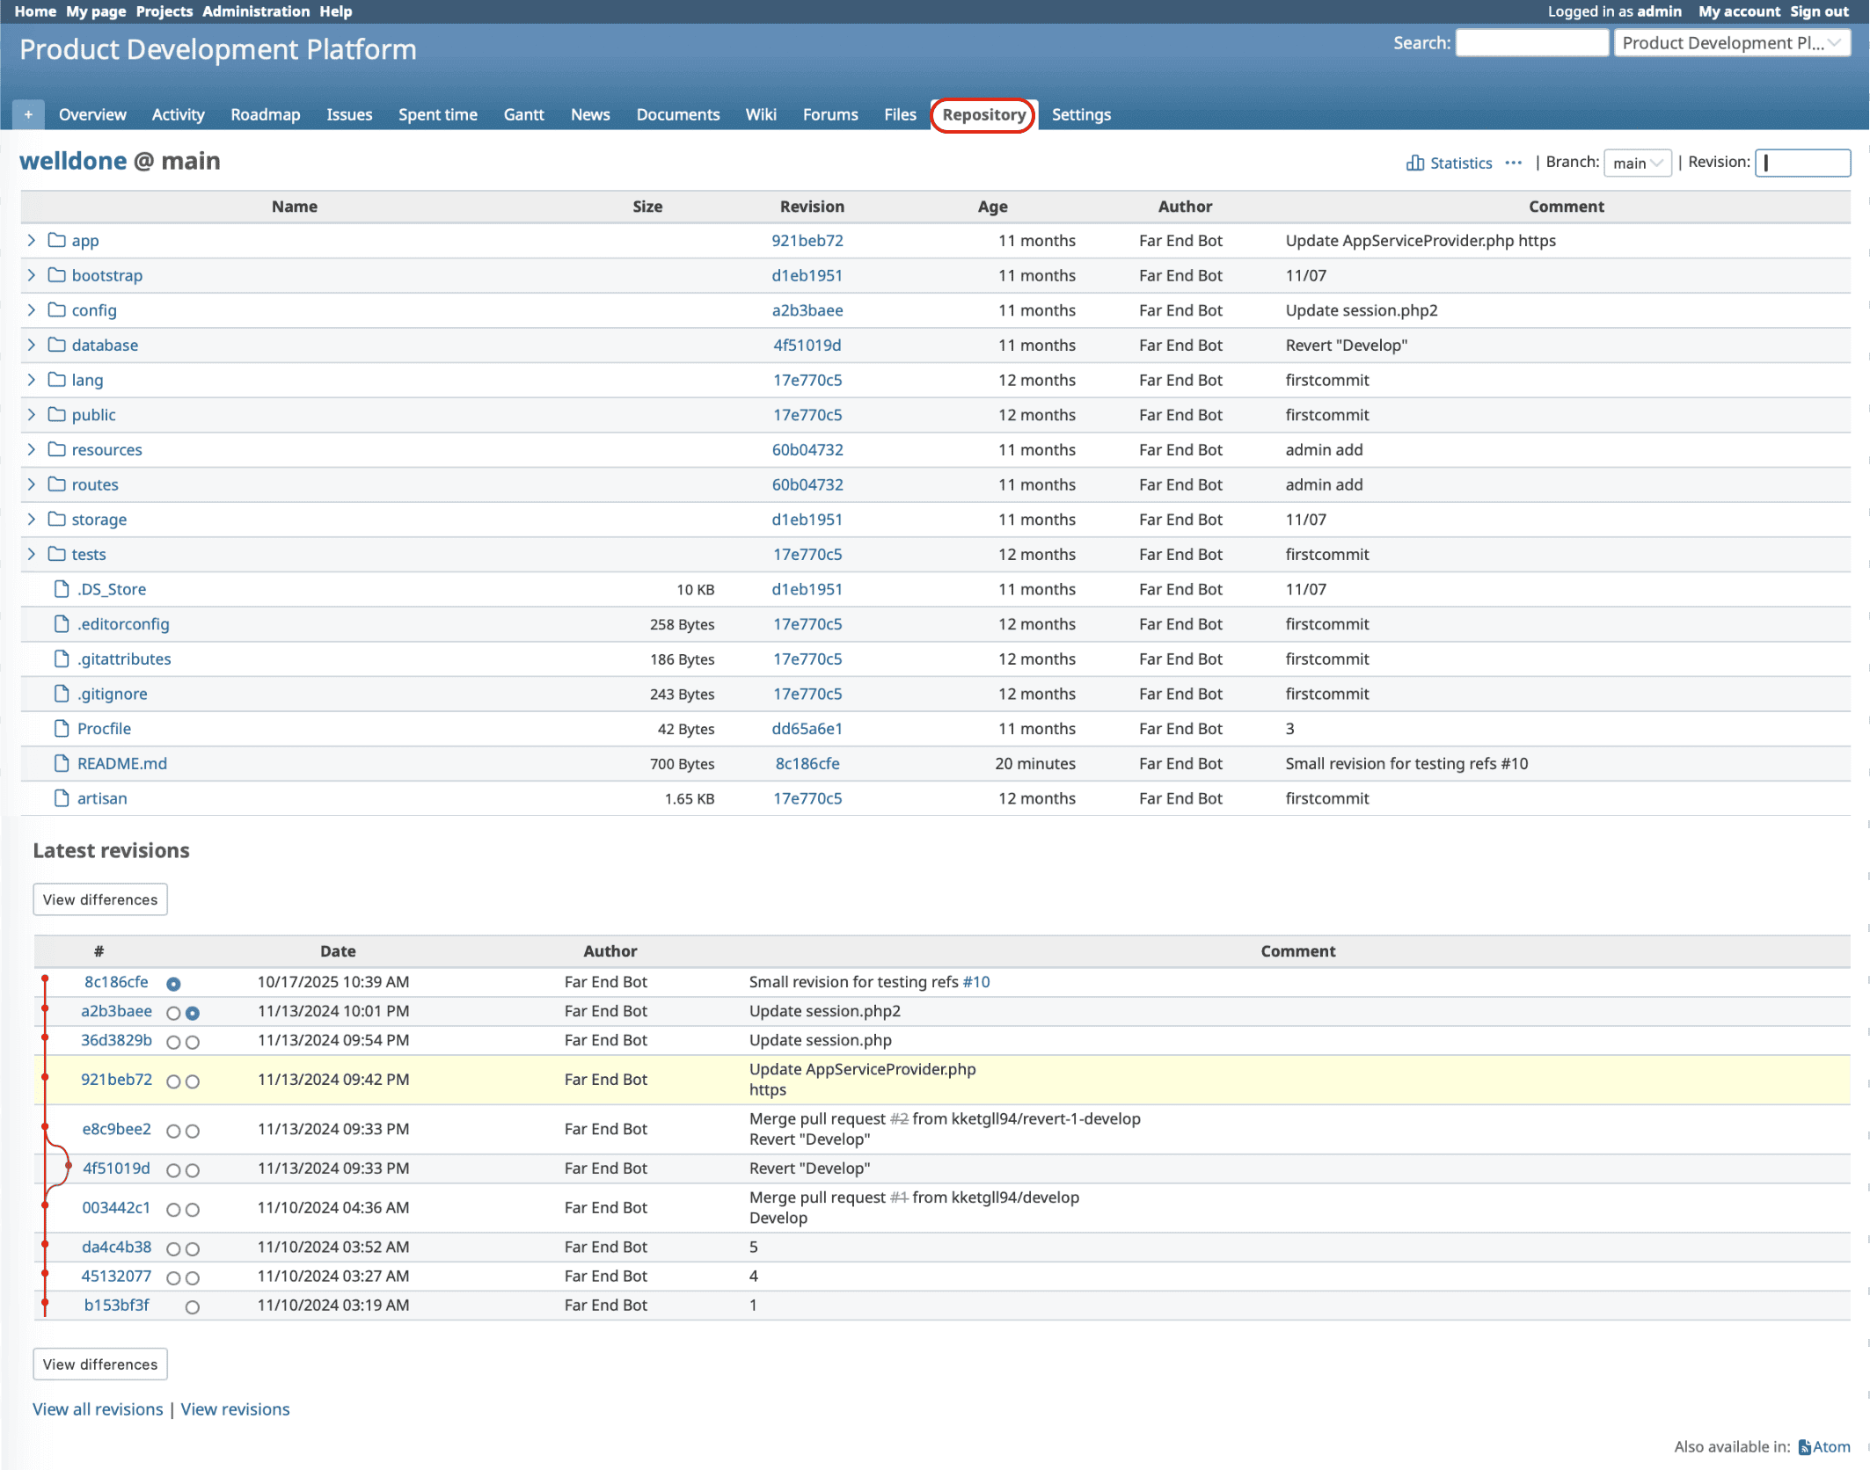Viewport: 1870px width, 1470px height.
Task: Click the storage folder icon
Action: pyautogui.click(x=55, y=520)
